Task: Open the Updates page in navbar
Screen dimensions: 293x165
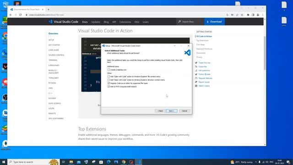Action: 96,22
